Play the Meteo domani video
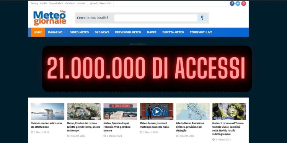 point(157,111)
